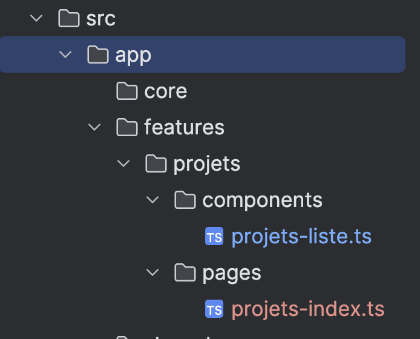Collapse the projets folder chevron
The height and width of the screenshot is (339, 420).
(x=123, y=164)
